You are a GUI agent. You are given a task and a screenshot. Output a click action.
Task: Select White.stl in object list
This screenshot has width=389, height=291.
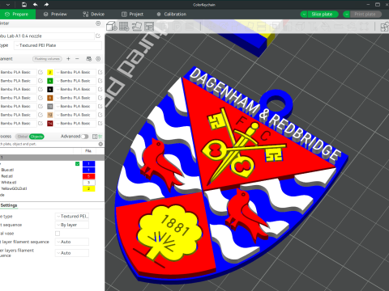click(x=8, y=183)
